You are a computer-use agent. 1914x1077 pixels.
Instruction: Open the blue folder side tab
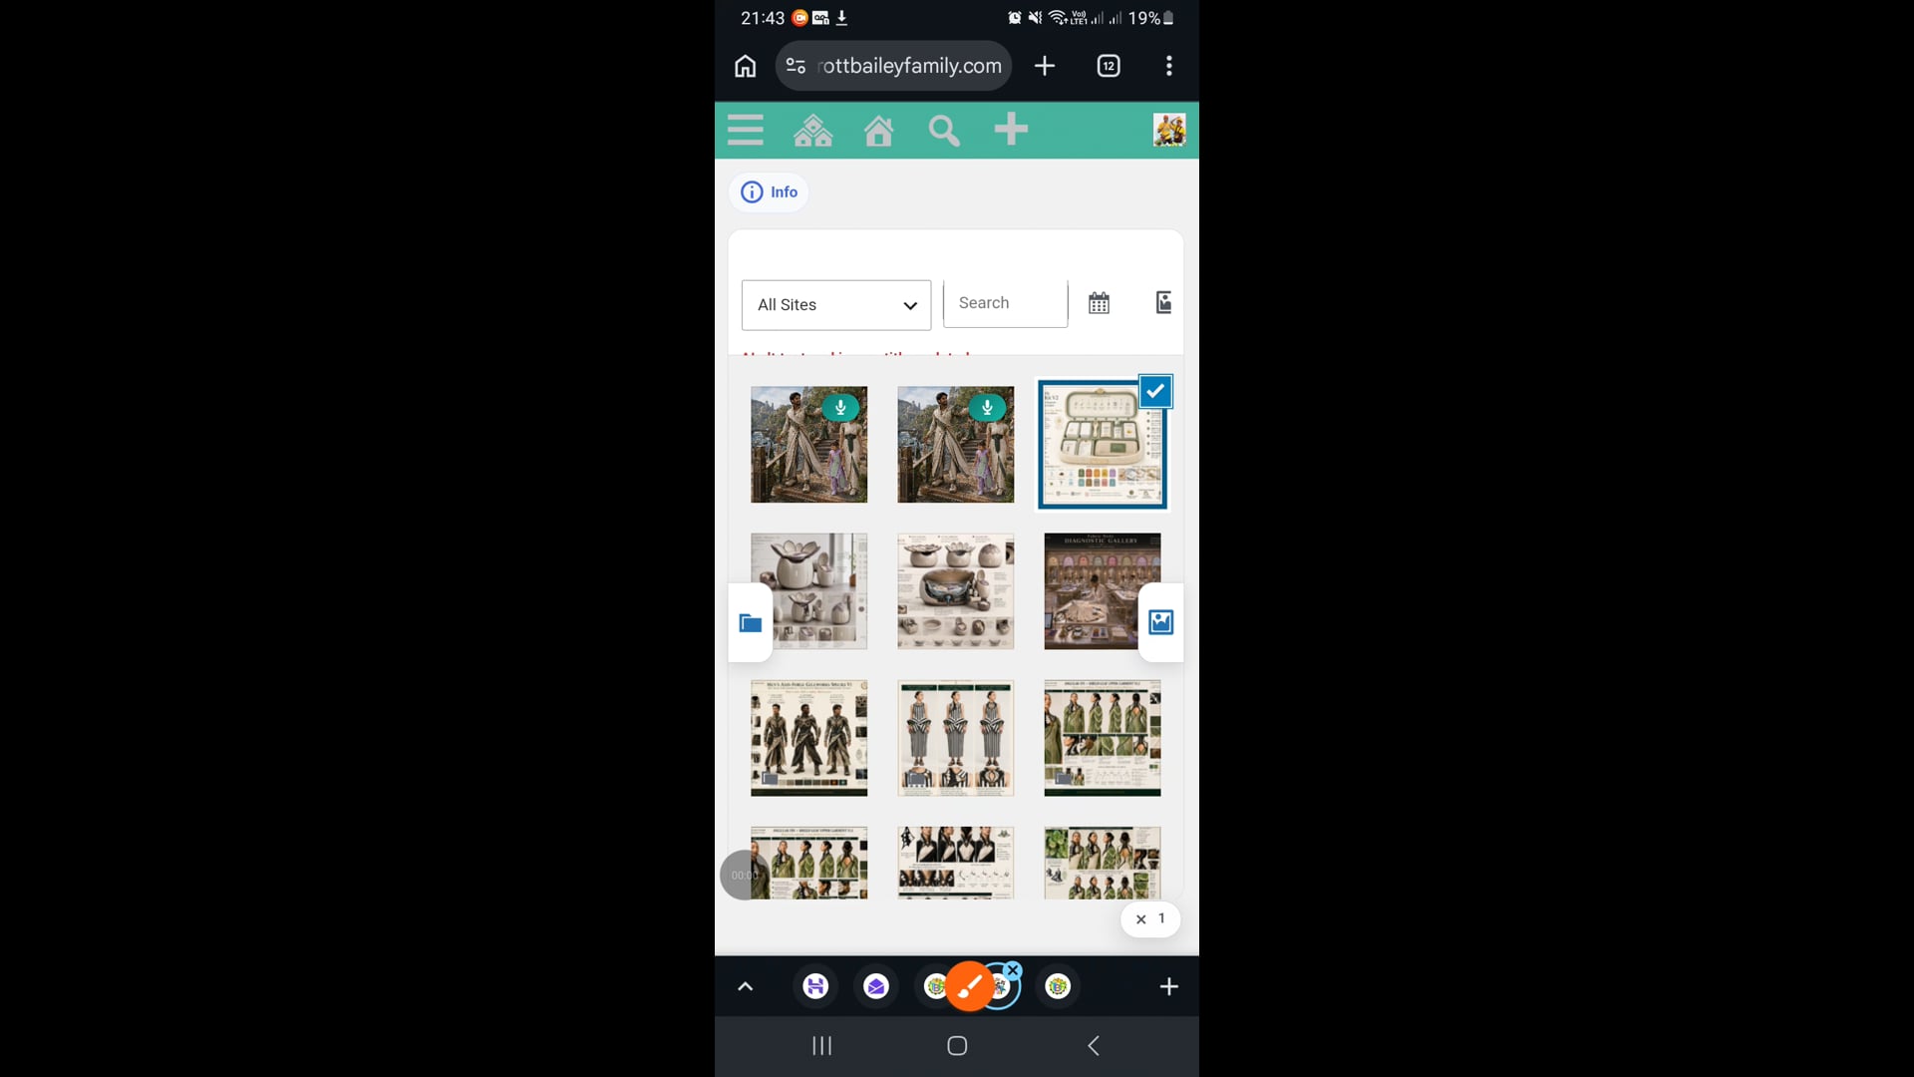(x=751, y=623)
